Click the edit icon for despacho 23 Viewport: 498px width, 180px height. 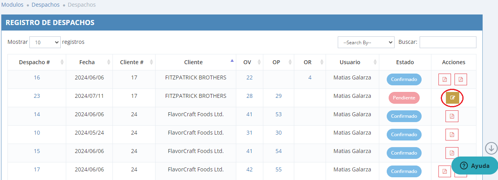click(x=452, y=98)
